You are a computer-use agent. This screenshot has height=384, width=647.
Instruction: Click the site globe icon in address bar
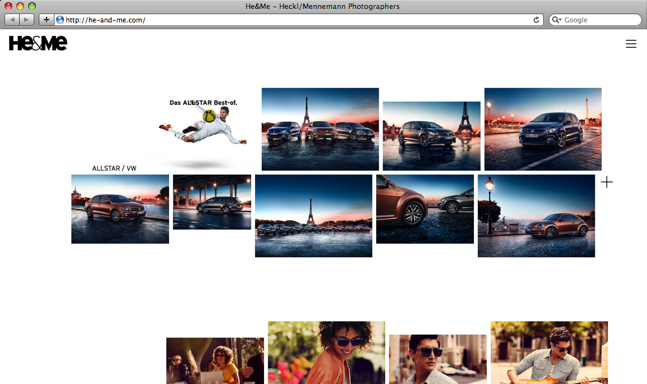tap(60, 20)
